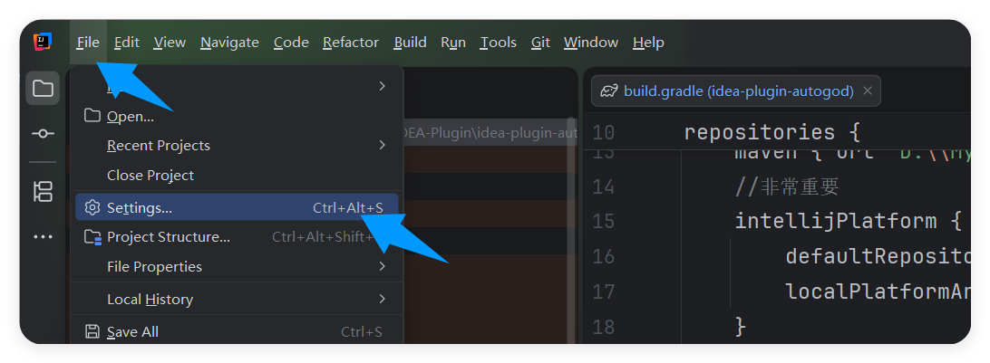Expand the File Properties submenu arrow

(x=383, y=266)
